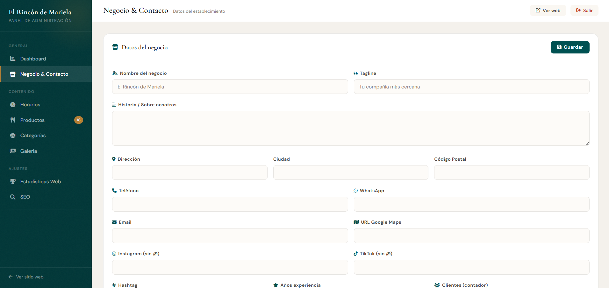609x288 pixels.
Task: Click the clock icon beside Horarios
Action: [x=13, y=105]
